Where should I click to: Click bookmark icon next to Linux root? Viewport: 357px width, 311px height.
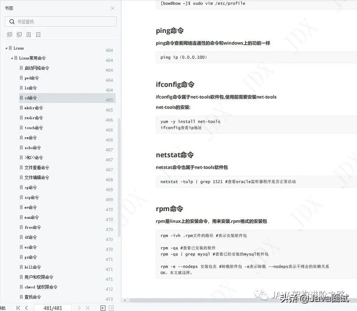(10, 48)
